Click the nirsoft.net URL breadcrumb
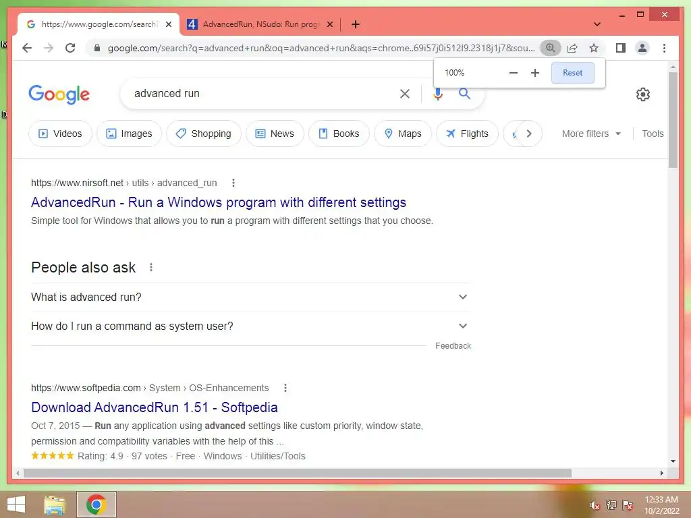The height and width of the screenshot is (518, 691). point(124,183)
